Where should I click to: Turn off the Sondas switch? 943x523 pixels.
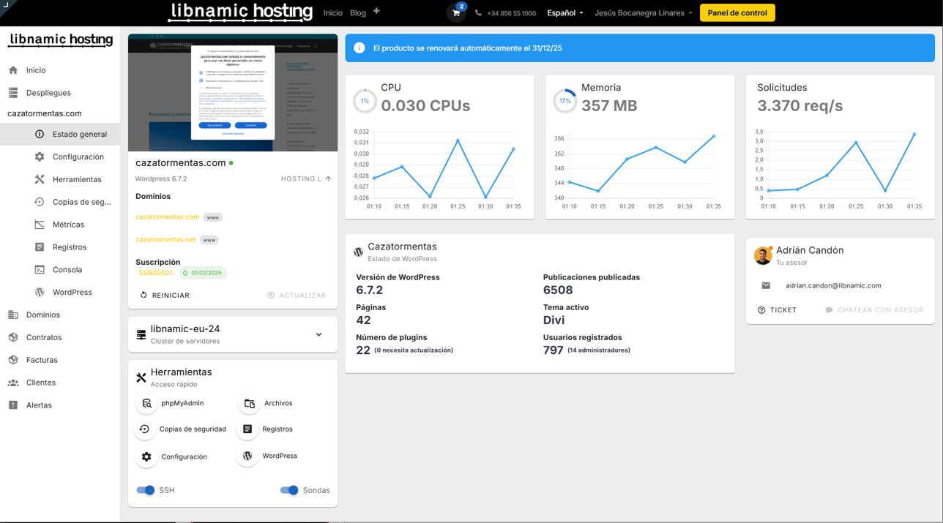(289, 490)
